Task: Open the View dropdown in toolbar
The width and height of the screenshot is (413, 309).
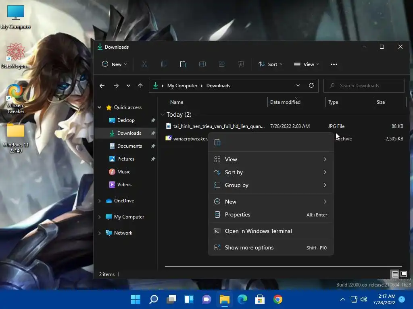Action: click(307, 64)
